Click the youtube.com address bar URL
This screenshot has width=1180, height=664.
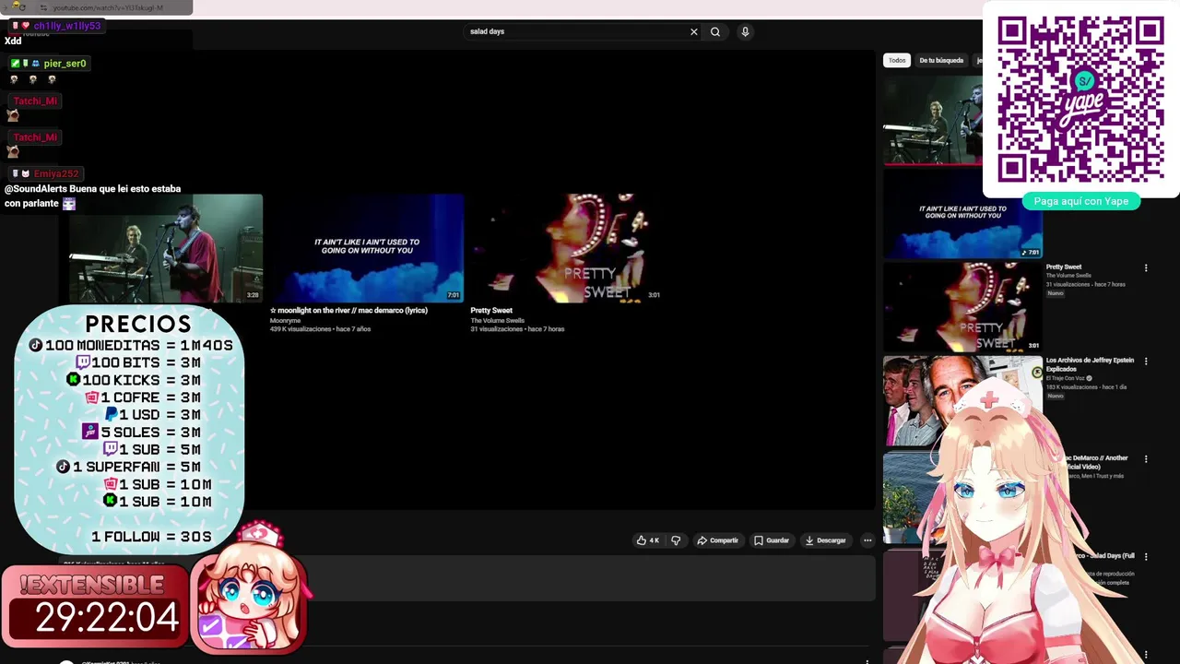(108, 7)
